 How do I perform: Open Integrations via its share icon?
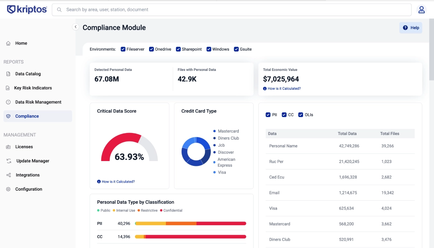(x=9, y=175)
